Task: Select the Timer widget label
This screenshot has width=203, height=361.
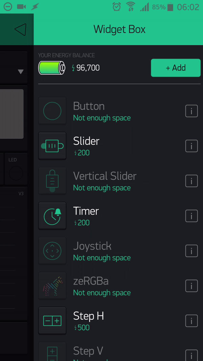Action: (86, 211)
